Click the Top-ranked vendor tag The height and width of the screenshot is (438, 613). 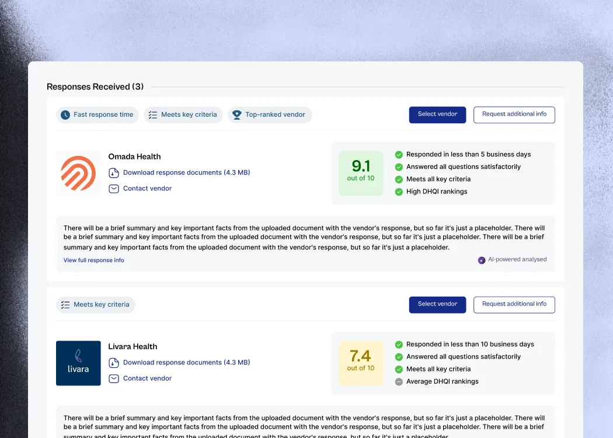coord(270,114)
